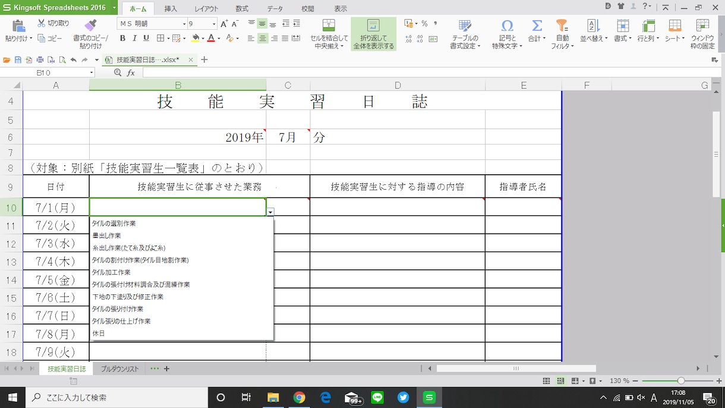Toggle middle vertical alignment
The width and height of the screenshot is (725, 408).
pos(262,24)
